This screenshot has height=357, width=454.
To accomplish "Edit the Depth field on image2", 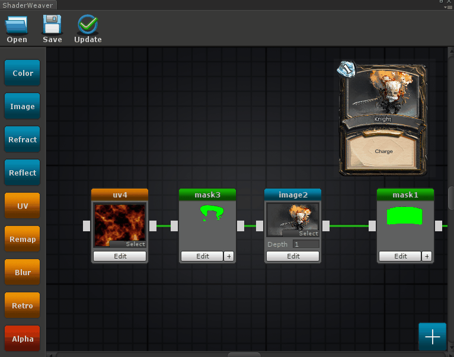I will tap(306, 244).
